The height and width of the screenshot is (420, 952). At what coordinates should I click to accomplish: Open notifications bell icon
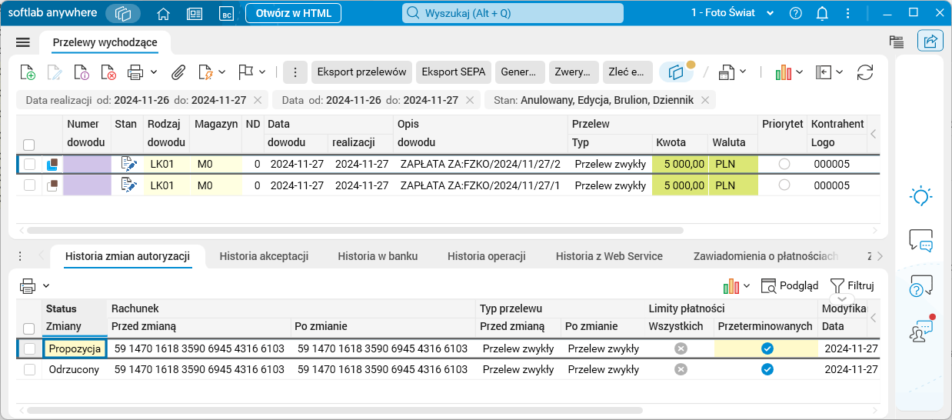(822, 13)
